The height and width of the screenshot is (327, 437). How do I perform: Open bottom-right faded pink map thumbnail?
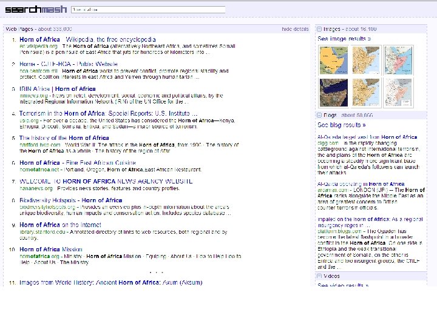pyautogui.click(x=398, y=93)
